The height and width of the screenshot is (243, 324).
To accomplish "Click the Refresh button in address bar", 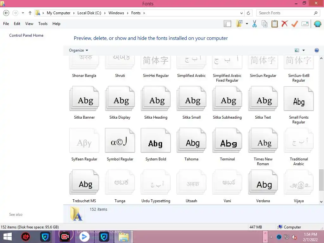I will click(x=248, y=13).
